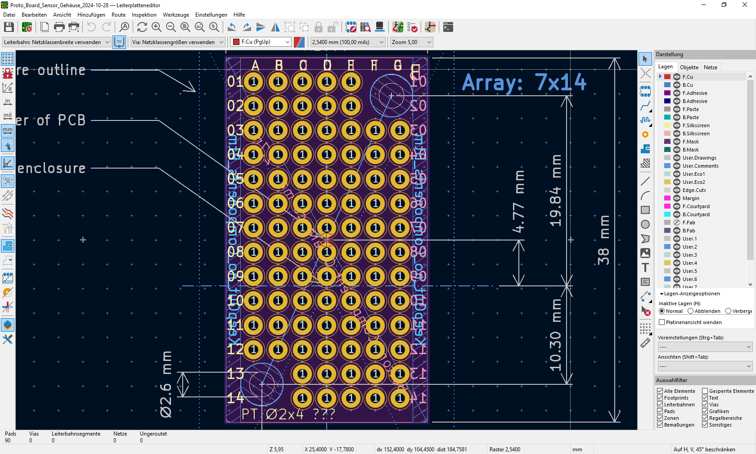Select the Draw Circle tool
Image resolution: width=756 pixels, height=454 pixels.
(645, 224)
